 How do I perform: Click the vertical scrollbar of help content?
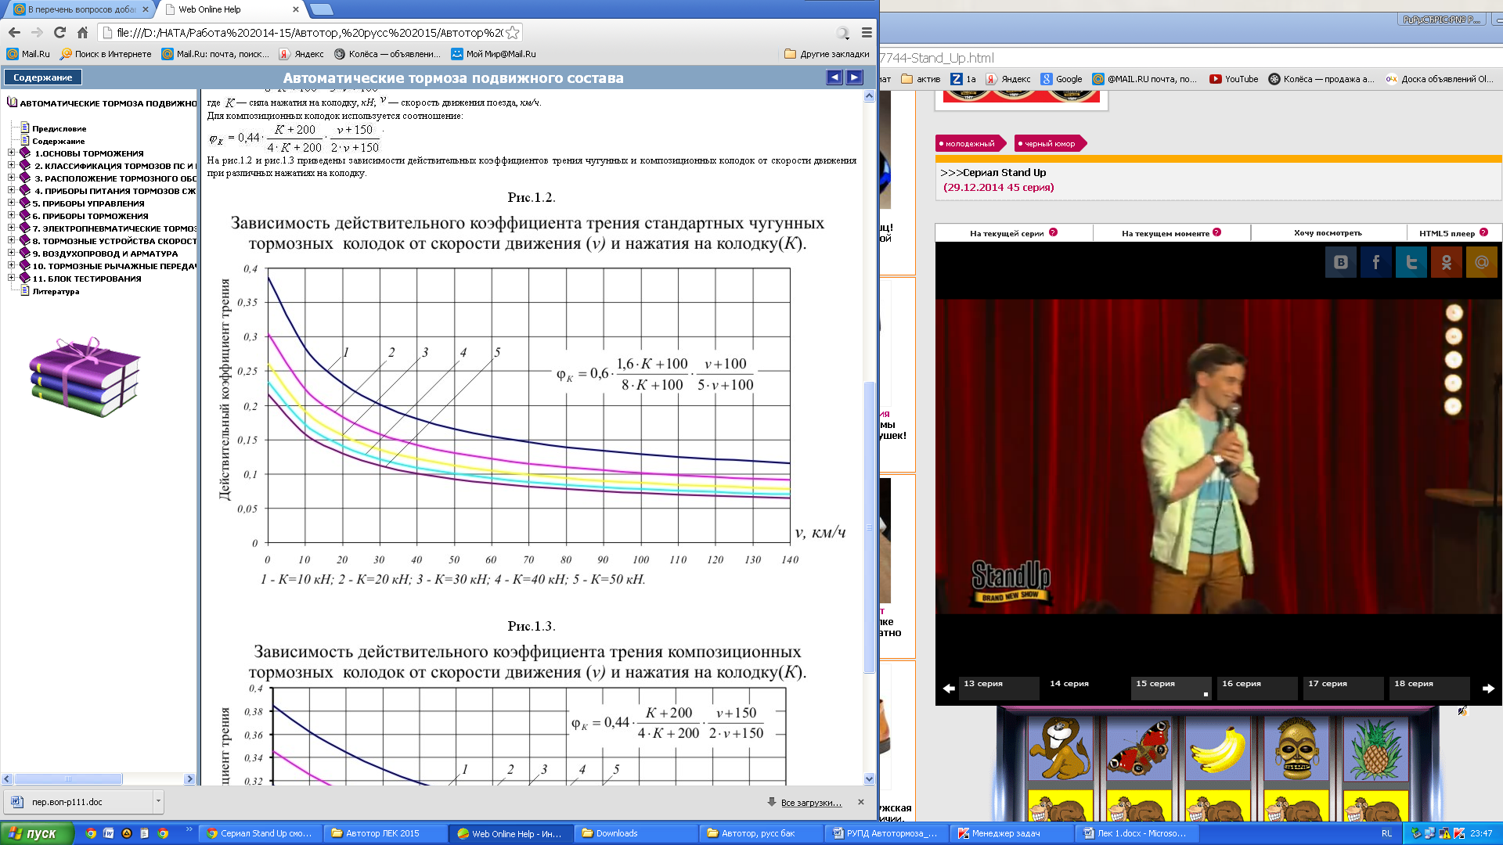point(869,527)
